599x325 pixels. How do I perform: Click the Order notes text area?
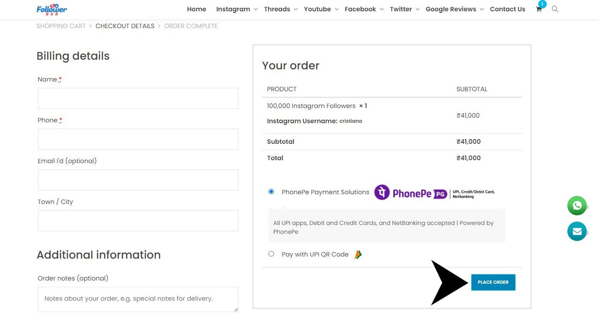coord(138,299)
